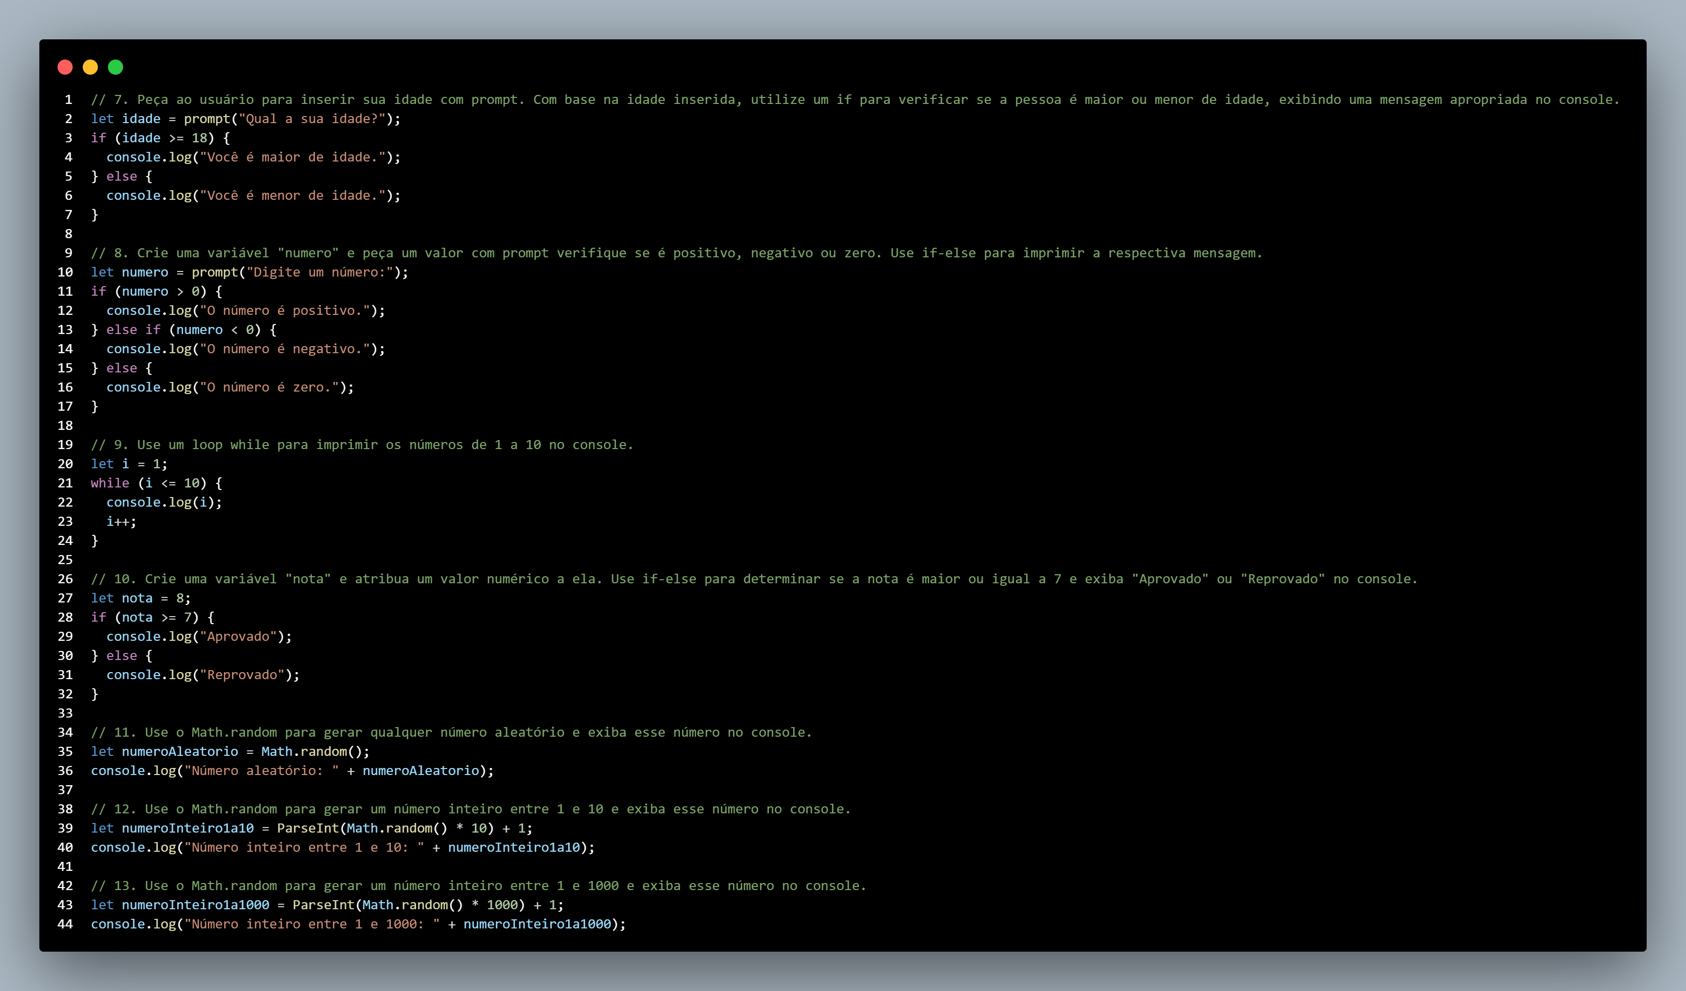The image size is (1686, 991).
Task: Click the string "Número inteiro entre 1 e 1000: "
Action: pos(312,925)
